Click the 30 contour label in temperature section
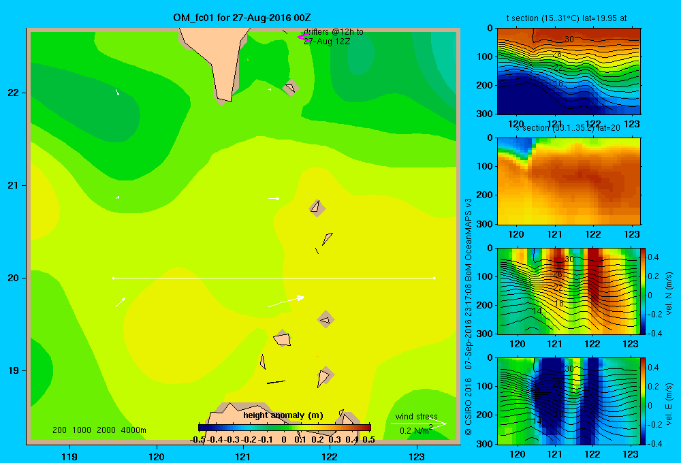Viewport: 681px width, 463px height. (x=569, y=39)
